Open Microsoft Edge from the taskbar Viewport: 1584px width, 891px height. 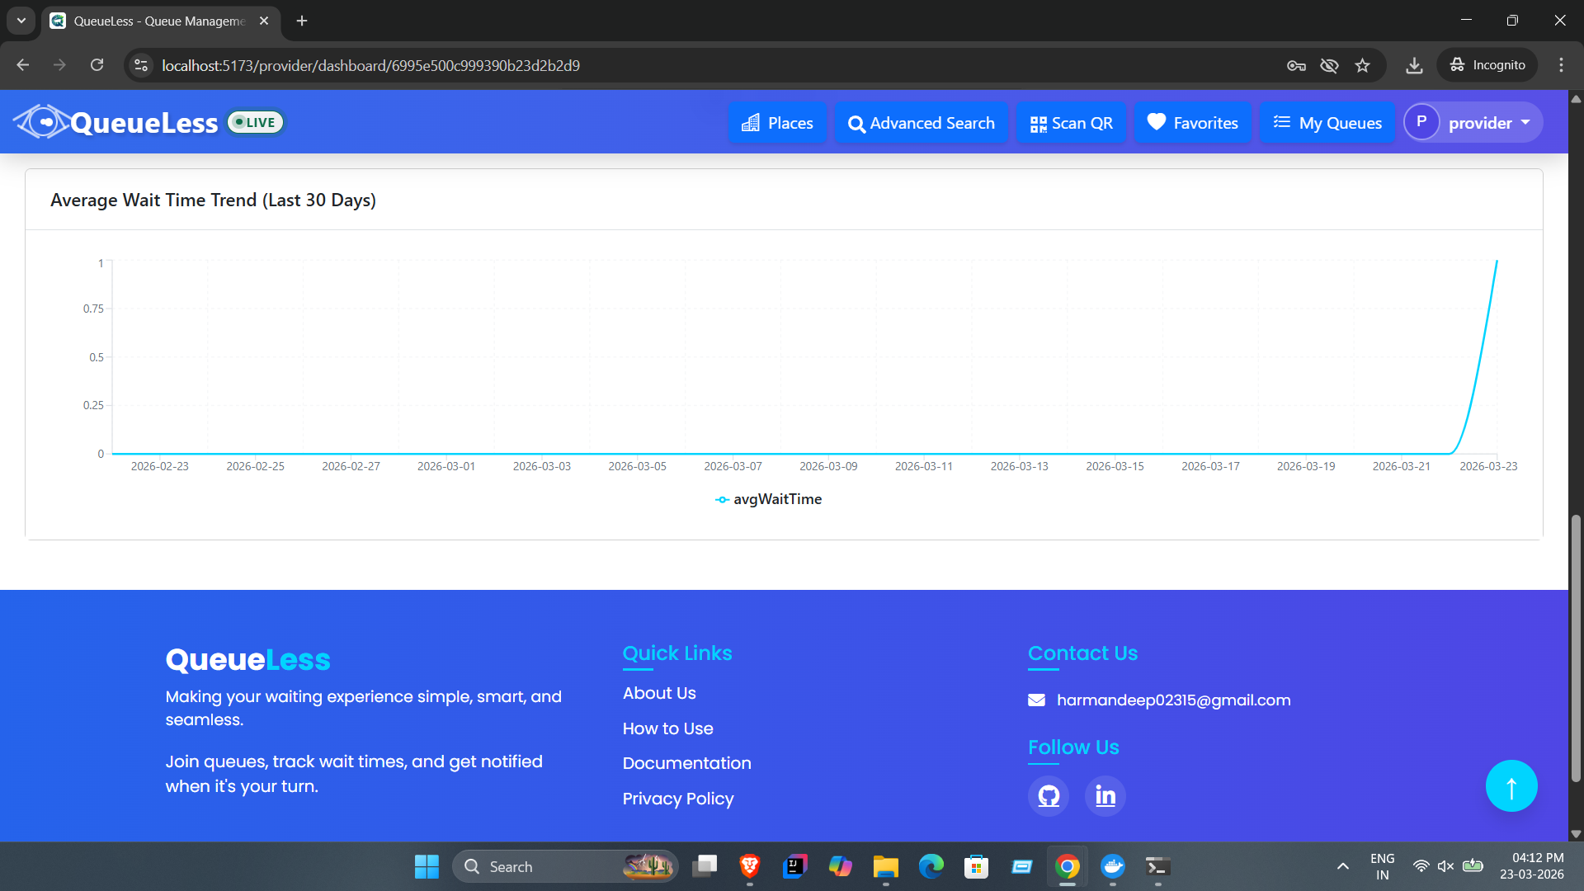click(x=931, y=867)
